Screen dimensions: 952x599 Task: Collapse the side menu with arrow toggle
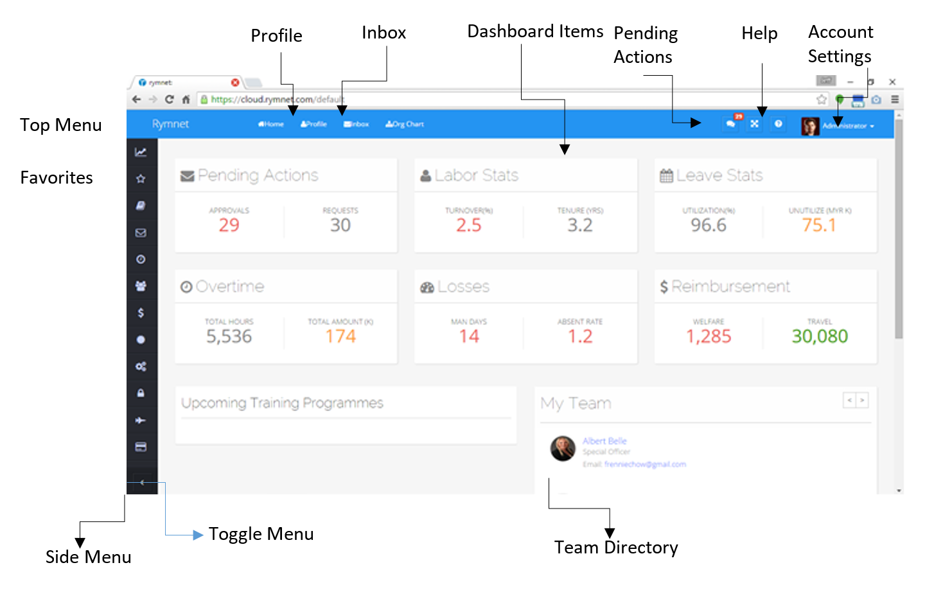pyautogui.click(x=142, y=483)
